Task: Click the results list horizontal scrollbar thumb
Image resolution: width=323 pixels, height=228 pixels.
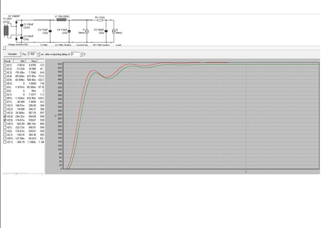Action: pyautogui.click(x=16, y=174)
